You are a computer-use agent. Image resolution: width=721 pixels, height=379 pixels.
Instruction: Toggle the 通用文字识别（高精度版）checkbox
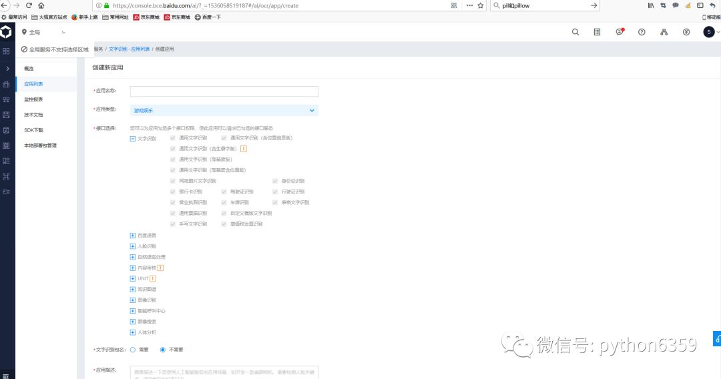pyautogui.click(x=173, y=159)
